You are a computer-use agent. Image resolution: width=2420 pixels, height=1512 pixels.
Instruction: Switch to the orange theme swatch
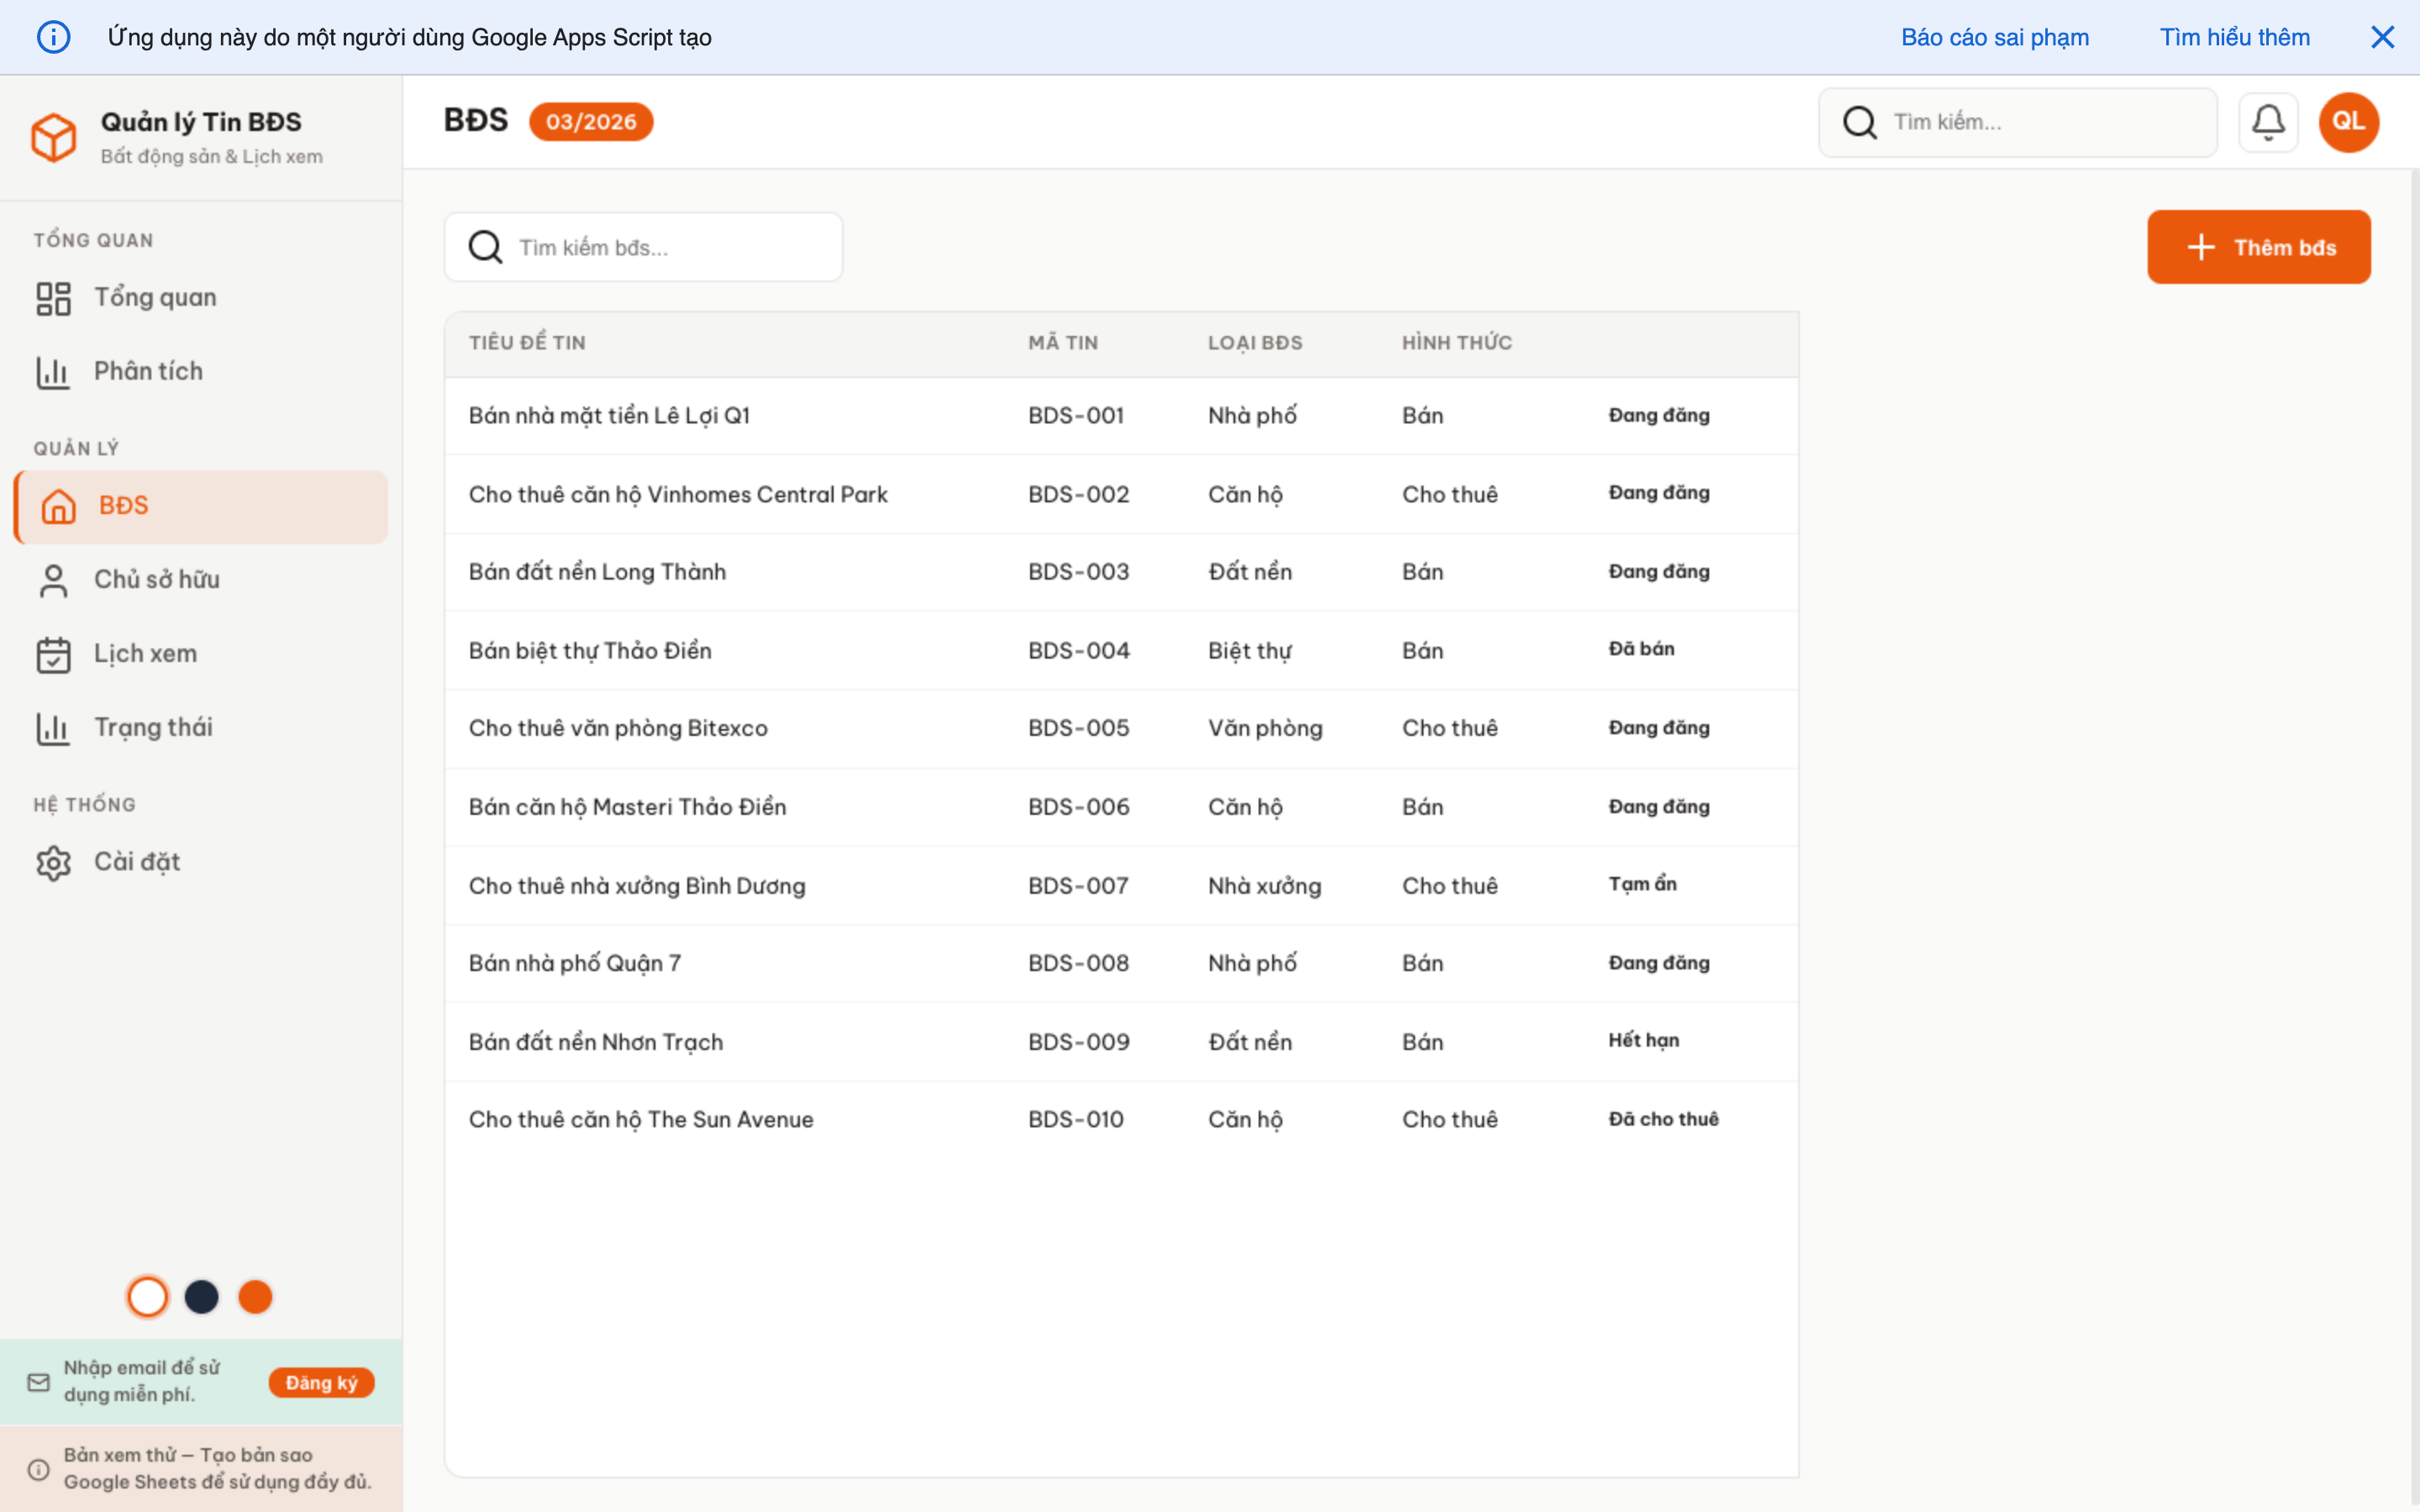(256, 1296)
